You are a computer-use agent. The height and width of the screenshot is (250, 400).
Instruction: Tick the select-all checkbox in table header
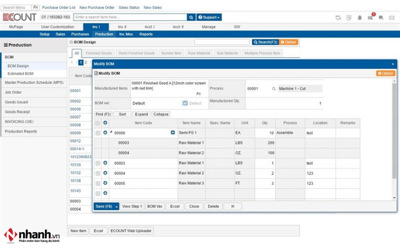(98, 123)
